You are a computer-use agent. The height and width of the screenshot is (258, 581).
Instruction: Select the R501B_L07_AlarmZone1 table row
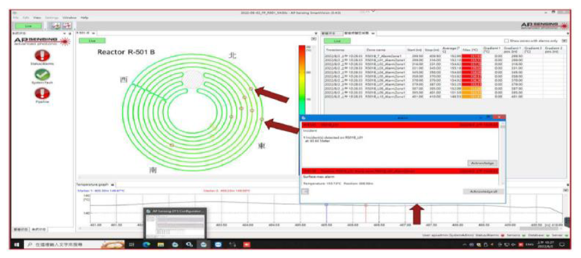pos(445,85)
